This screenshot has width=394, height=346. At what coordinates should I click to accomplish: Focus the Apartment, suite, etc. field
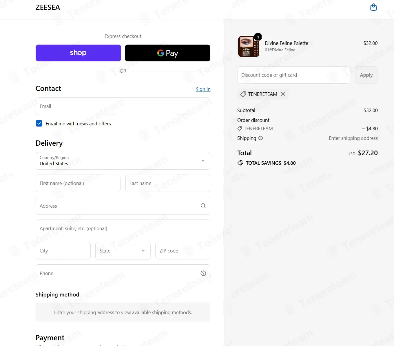pyautogui.click(x=123, y=228)
